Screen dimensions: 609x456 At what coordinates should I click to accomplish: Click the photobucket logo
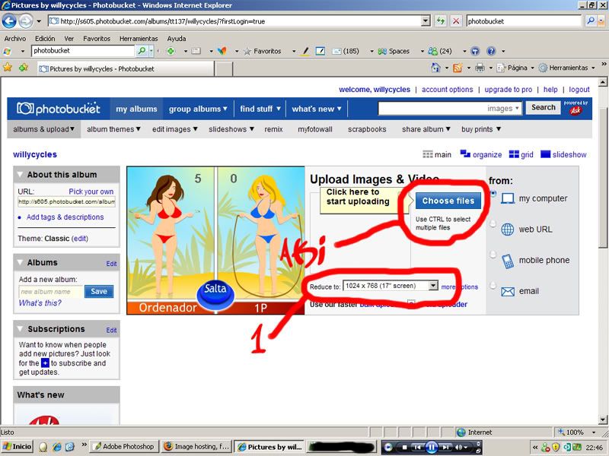(59, 109)
